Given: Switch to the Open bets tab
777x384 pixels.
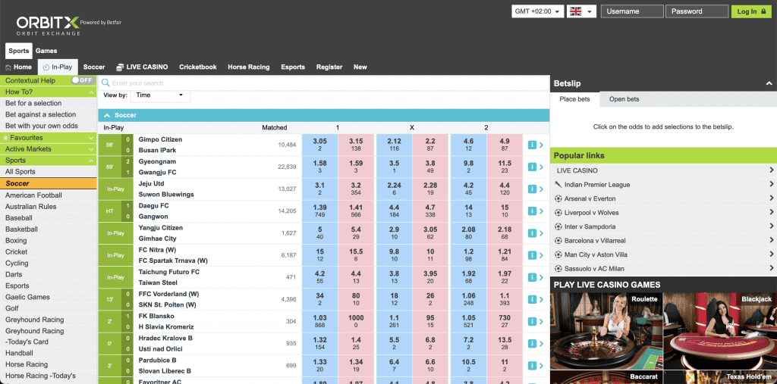Looking at the screenshot, I should (x=624, y=99).
